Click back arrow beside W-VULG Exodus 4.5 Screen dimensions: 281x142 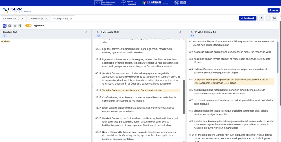pyautogui.click(x=192, y=32)
